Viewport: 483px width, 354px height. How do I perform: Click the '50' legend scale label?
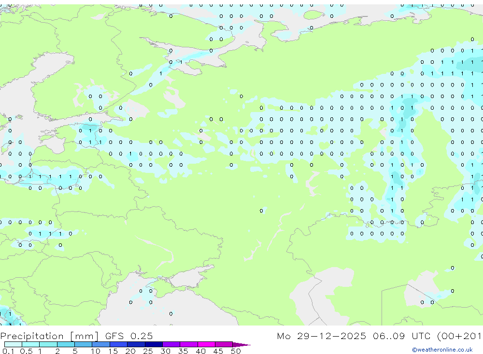click(236, 351)
